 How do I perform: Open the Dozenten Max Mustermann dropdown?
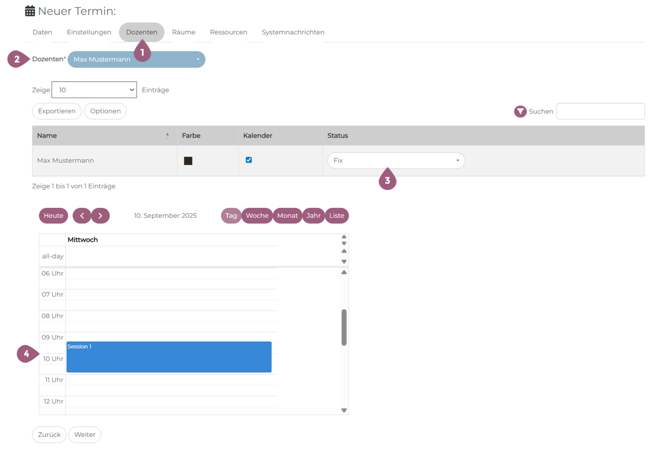point(136,59)
